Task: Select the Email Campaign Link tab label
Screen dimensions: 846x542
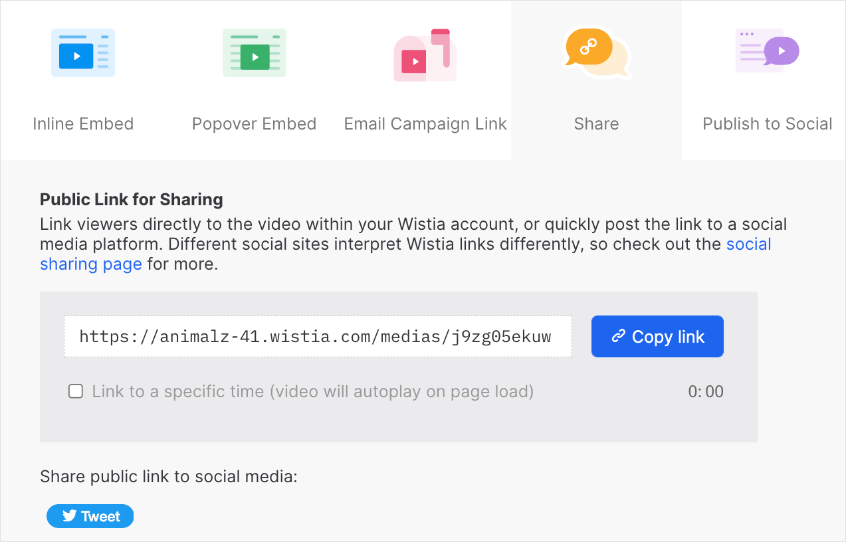Action: point(425,124)
